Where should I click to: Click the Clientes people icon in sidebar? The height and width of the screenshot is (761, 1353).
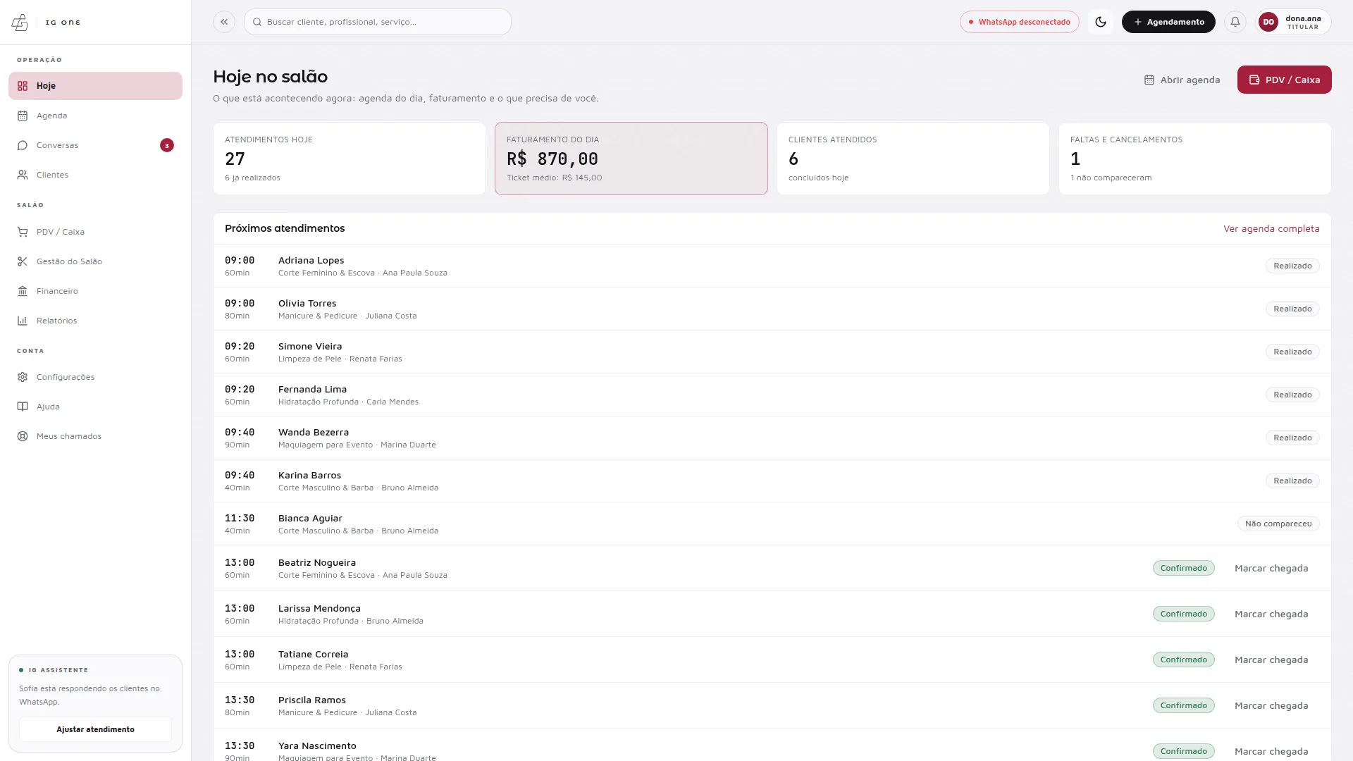pos(23,175)
